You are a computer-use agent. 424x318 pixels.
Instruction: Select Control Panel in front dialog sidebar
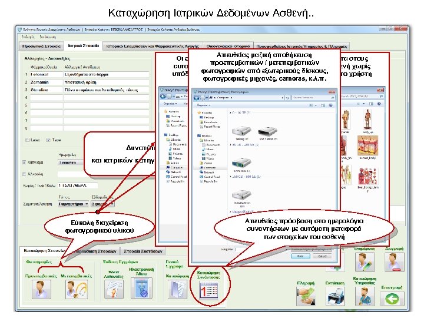pyautogui.click(x=210, y=177)
